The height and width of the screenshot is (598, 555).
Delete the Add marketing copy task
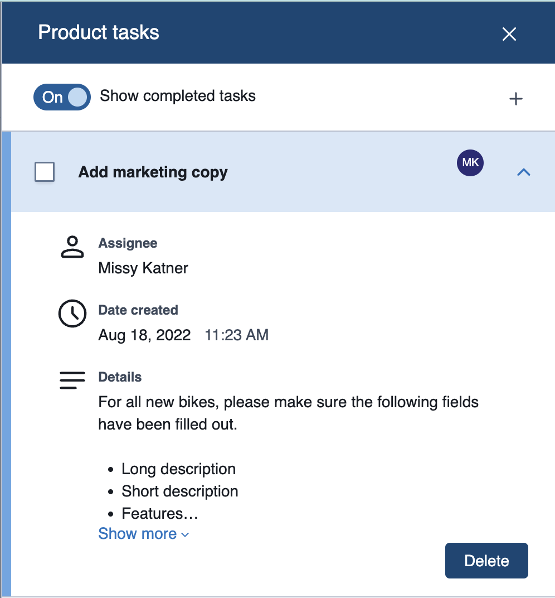(x=486, y=561)
